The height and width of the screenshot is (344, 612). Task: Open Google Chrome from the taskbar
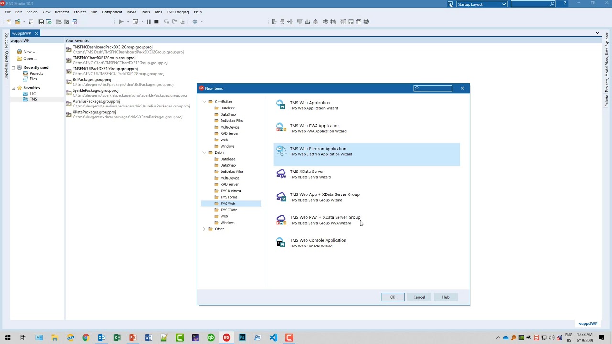tap(86, 338)
